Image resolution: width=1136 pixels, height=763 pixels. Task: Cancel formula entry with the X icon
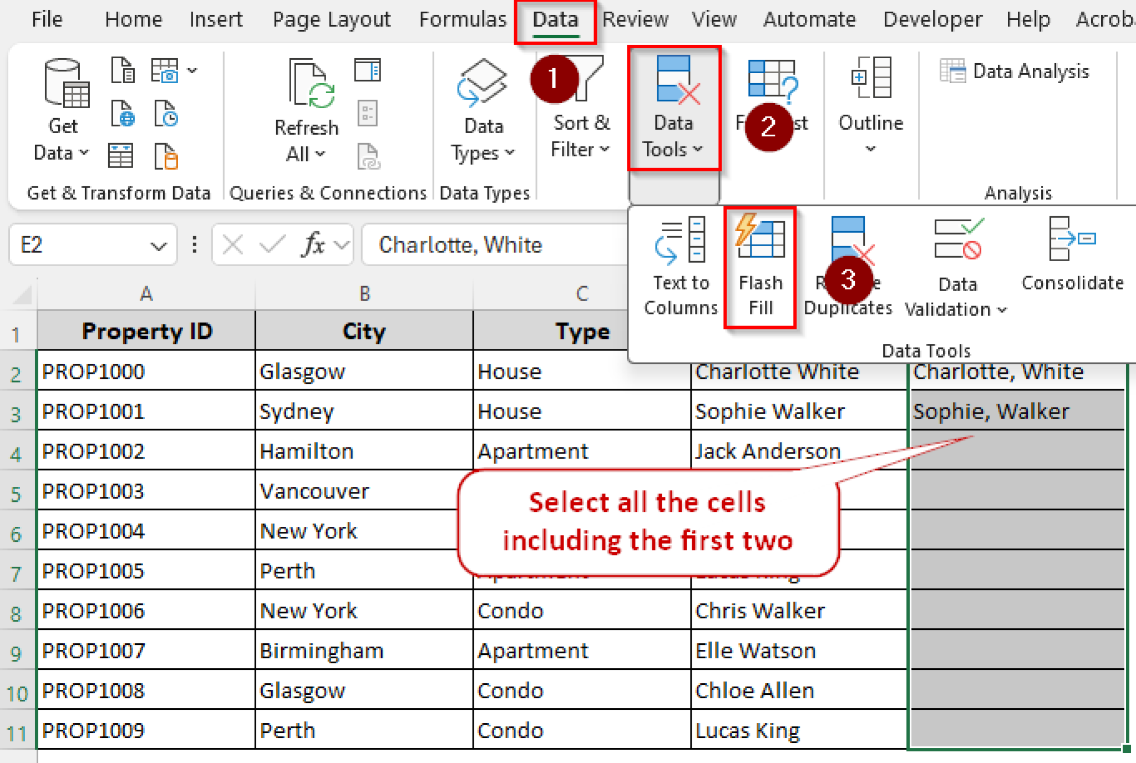coord(234,244)
